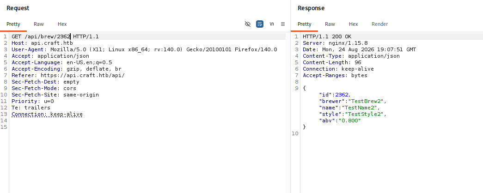Click the 'Priority: u=0' header line
Image resolution: width=483 pixels, height=193 pixels.
tap(33, 101)
